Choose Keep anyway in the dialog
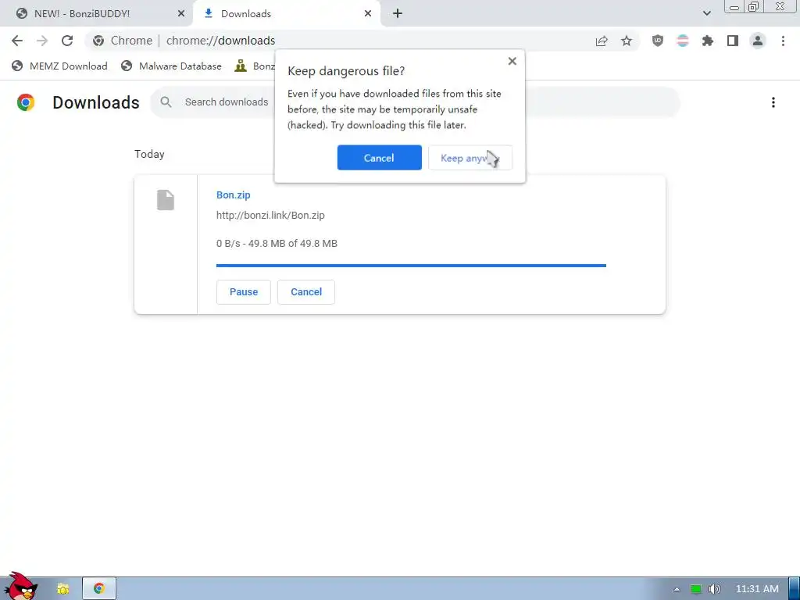 (x=470, y=158)
